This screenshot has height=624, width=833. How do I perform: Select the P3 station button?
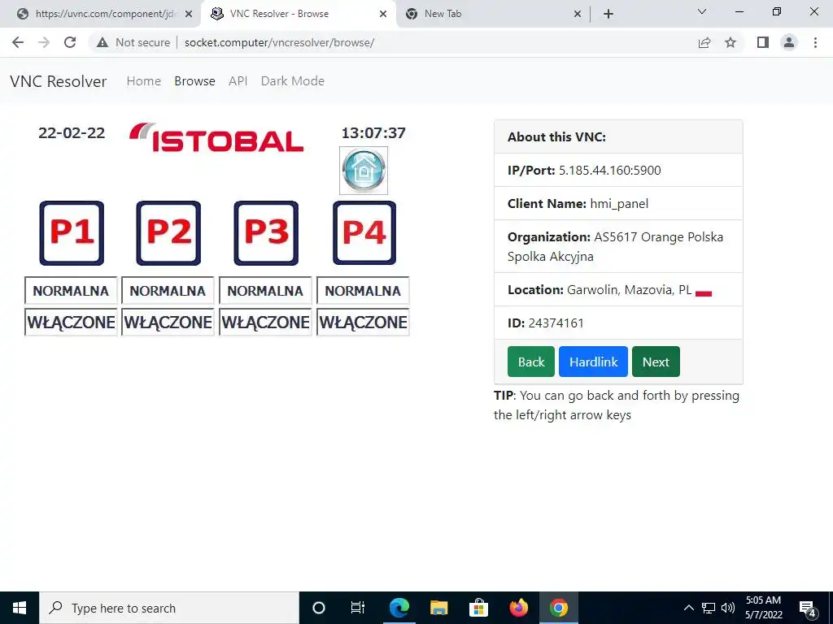(x=266, y=233)
